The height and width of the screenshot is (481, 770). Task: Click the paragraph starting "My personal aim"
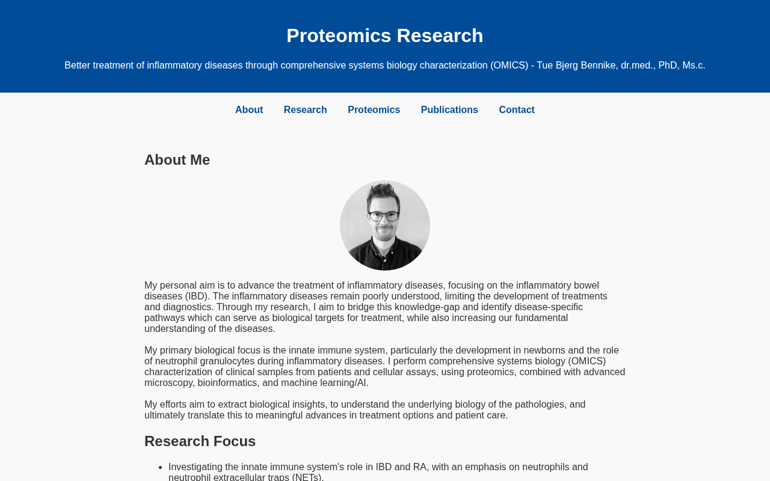click(376, 307)
